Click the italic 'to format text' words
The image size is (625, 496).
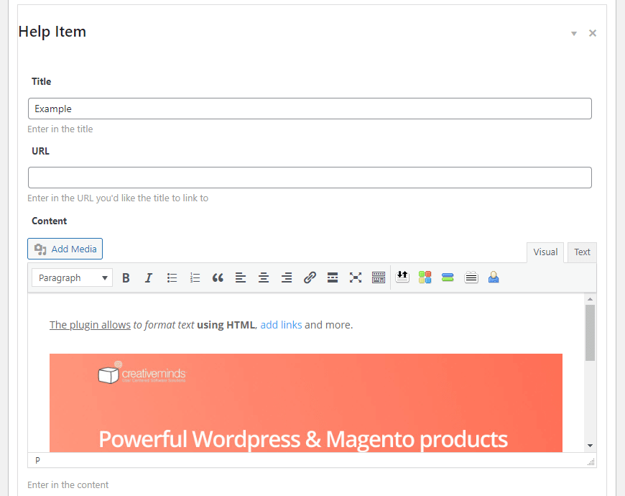163,325
